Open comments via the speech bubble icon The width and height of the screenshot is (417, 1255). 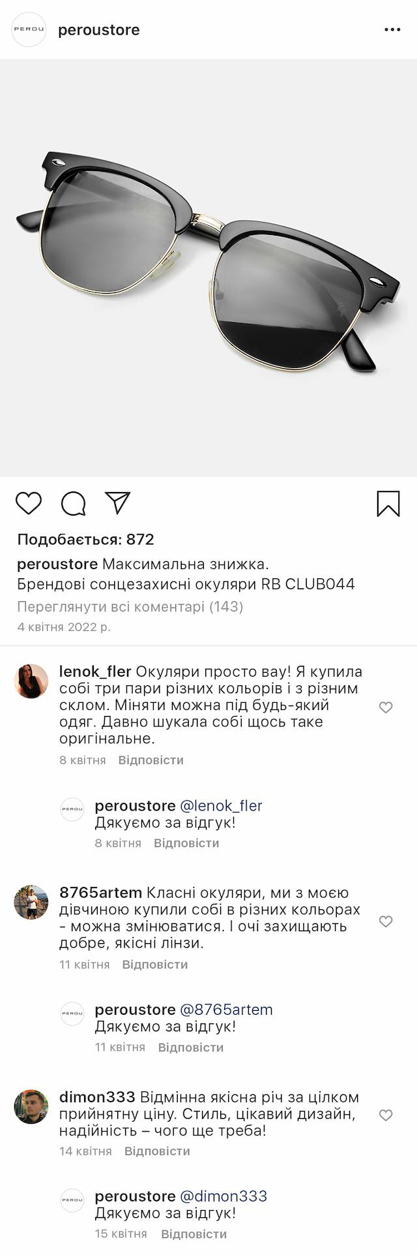pyautogui.click(x=74, y=503)
